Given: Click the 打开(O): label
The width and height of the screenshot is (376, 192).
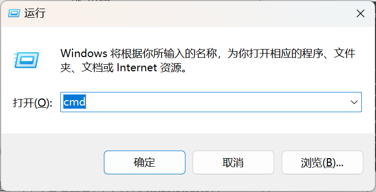Looking at the screenshot, I should [x=32, y=103].
